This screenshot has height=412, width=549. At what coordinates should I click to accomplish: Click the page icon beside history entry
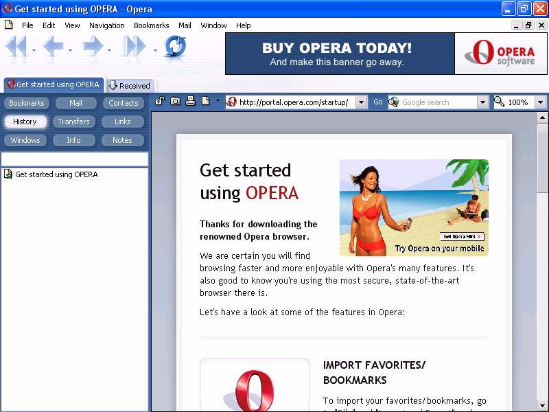8,174
